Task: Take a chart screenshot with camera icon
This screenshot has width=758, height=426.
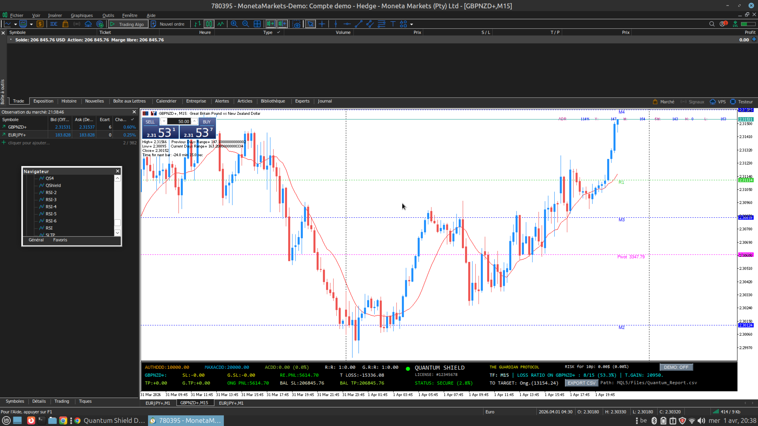Action: click(x=296, y=24)
